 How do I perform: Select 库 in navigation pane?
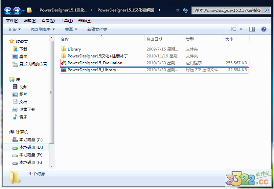pos(18,79)
